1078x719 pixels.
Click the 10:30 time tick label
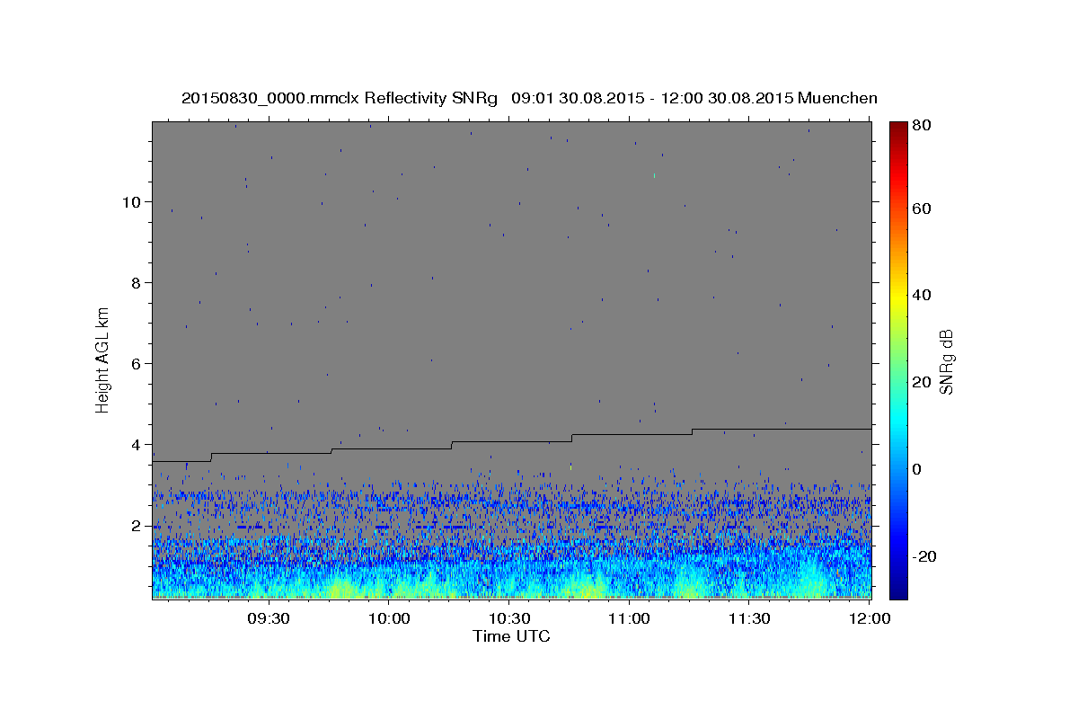tap(509, 619)
